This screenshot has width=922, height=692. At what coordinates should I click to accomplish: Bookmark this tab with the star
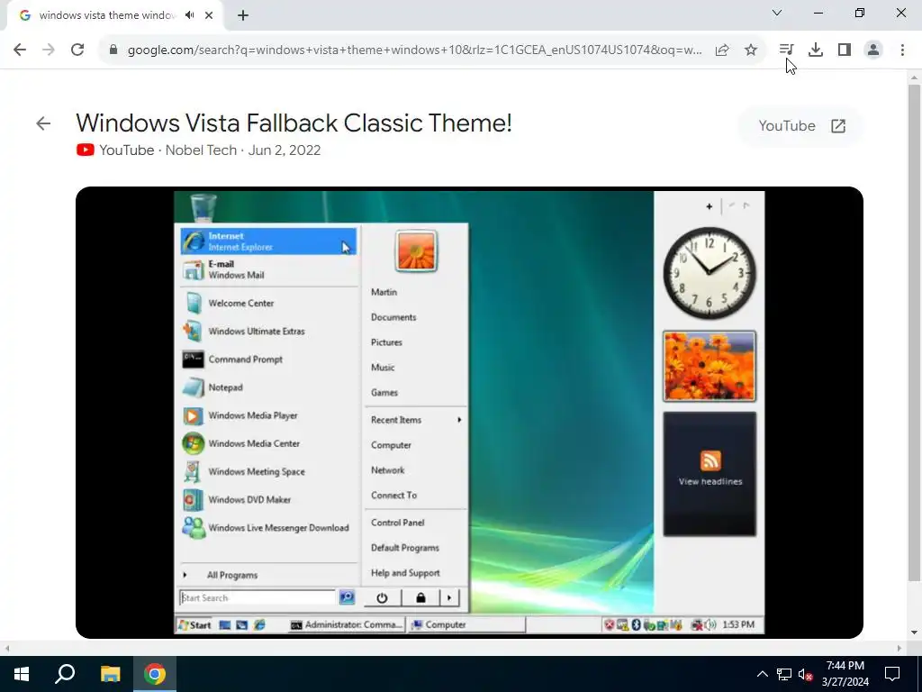click(x=751, y=50)
